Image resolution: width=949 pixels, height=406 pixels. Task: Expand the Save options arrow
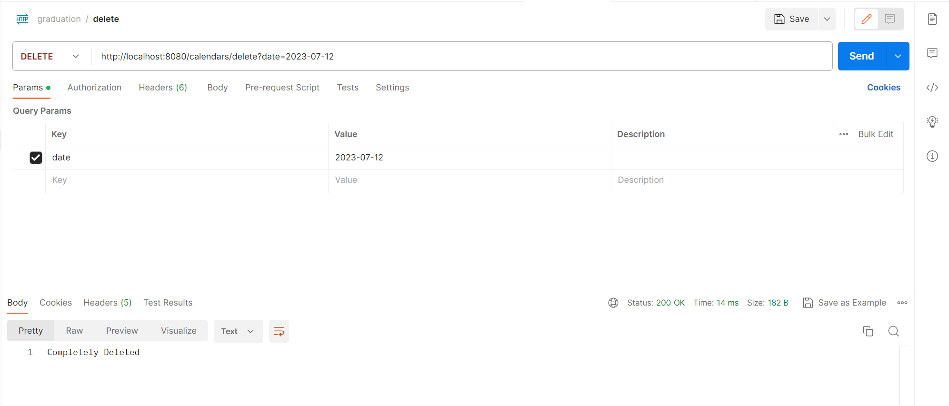(827, 19)
